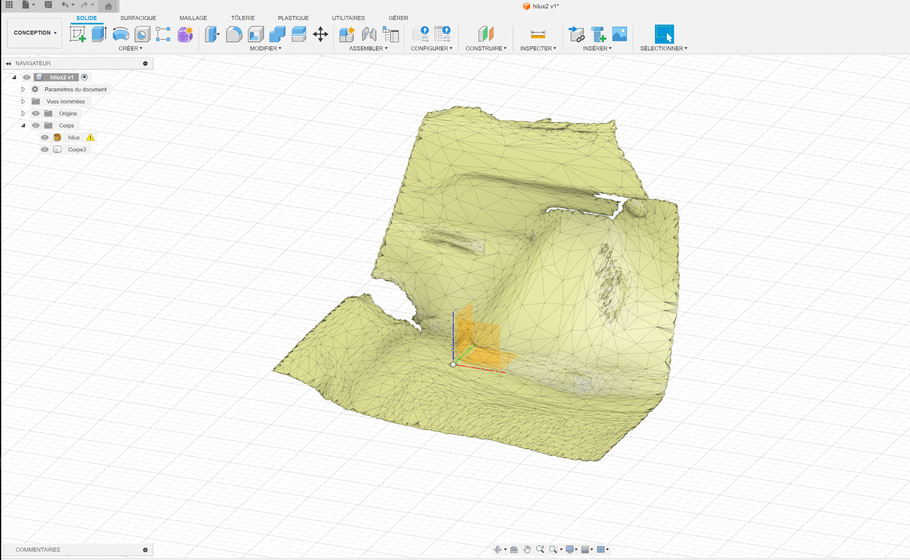Open the INSÉRER dropdown menu

coord(597,48)
